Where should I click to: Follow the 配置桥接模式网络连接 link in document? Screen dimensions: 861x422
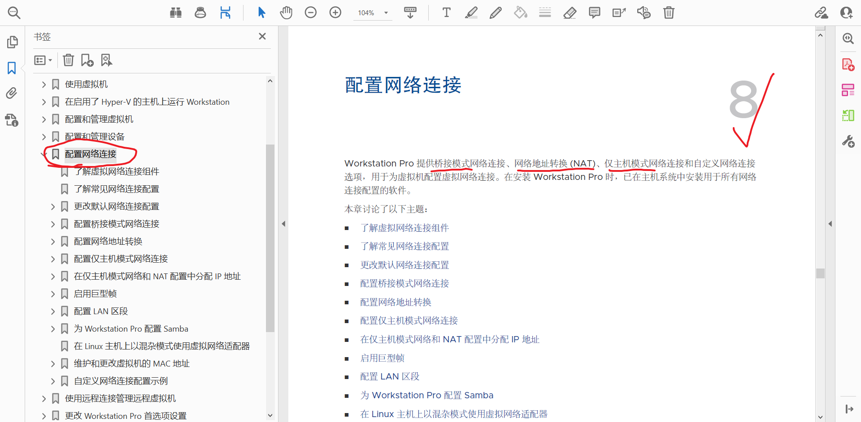[x=404, y=283]
